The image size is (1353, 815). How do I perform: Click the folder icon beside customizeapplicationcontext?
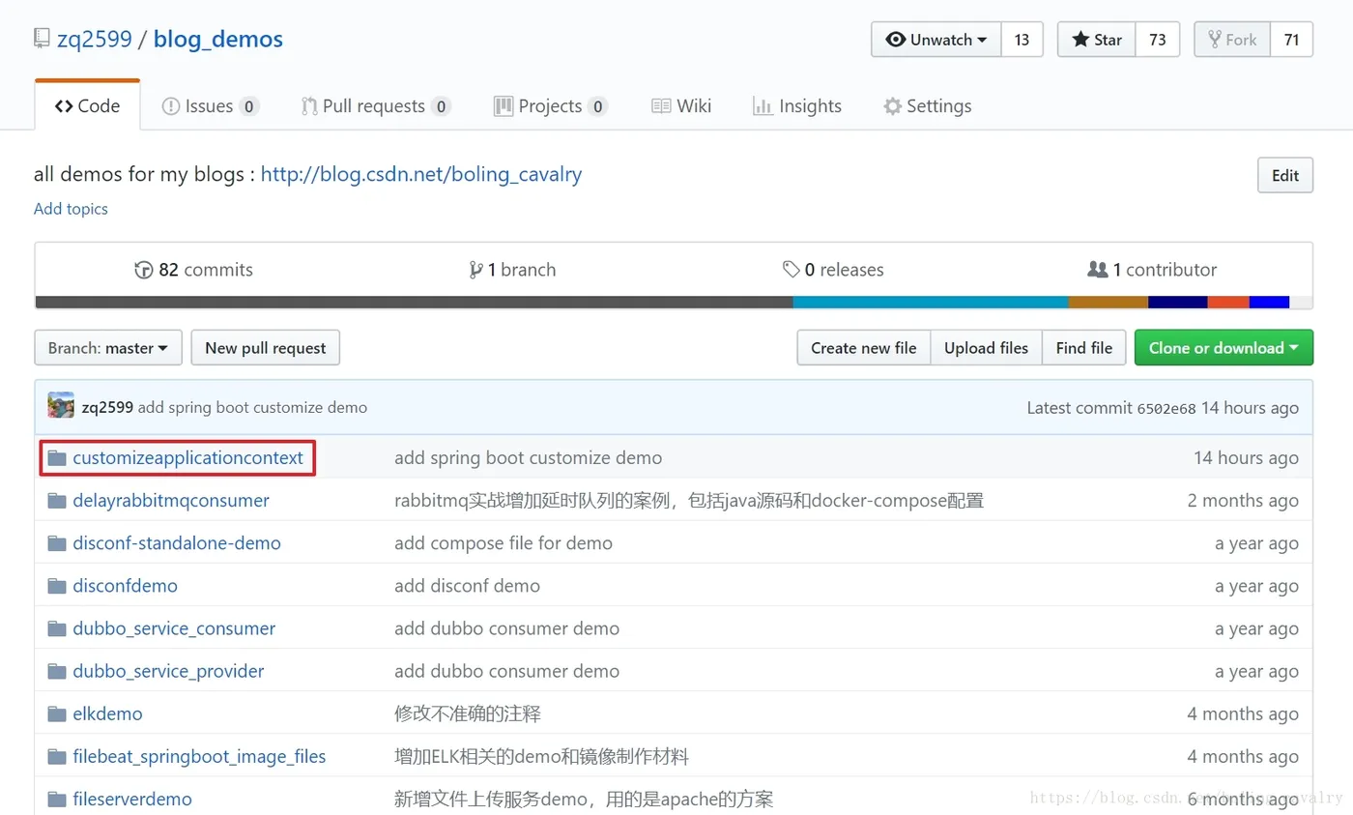tap(57, 458)
